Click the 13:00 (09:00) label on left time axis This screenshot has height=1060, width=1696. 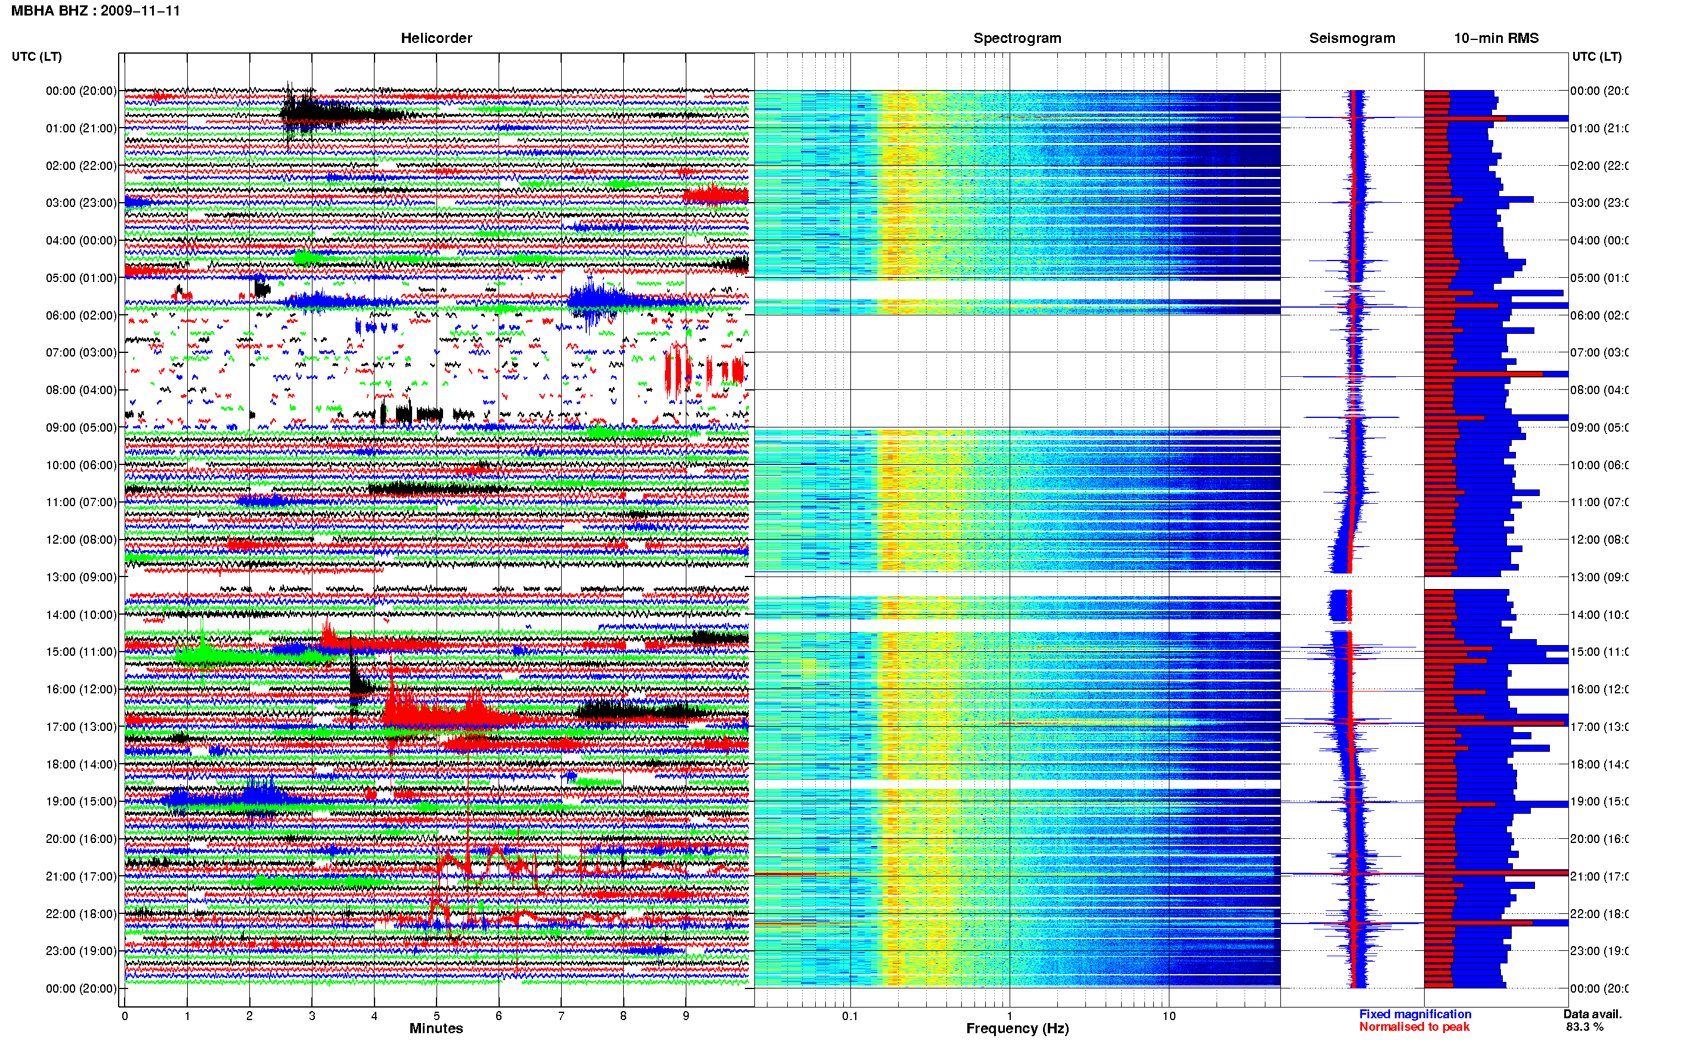pos(81,577)
